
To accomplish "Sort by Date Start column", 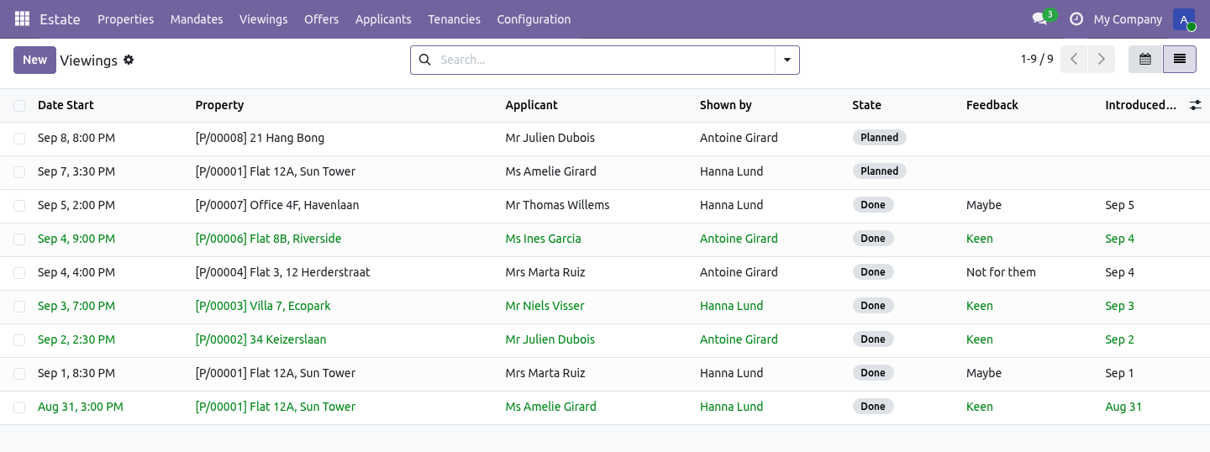I will coord(66,105).
